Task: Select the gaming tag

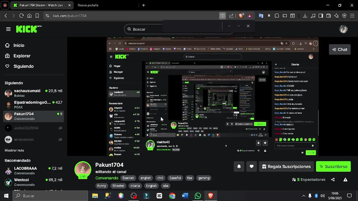Action: [x=204, y=178]
